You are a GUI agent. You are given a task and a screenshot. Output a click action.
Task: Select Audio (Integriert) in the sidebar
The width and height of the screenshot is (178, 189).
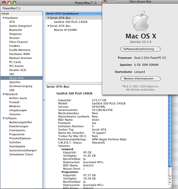(x=21, y=26)
